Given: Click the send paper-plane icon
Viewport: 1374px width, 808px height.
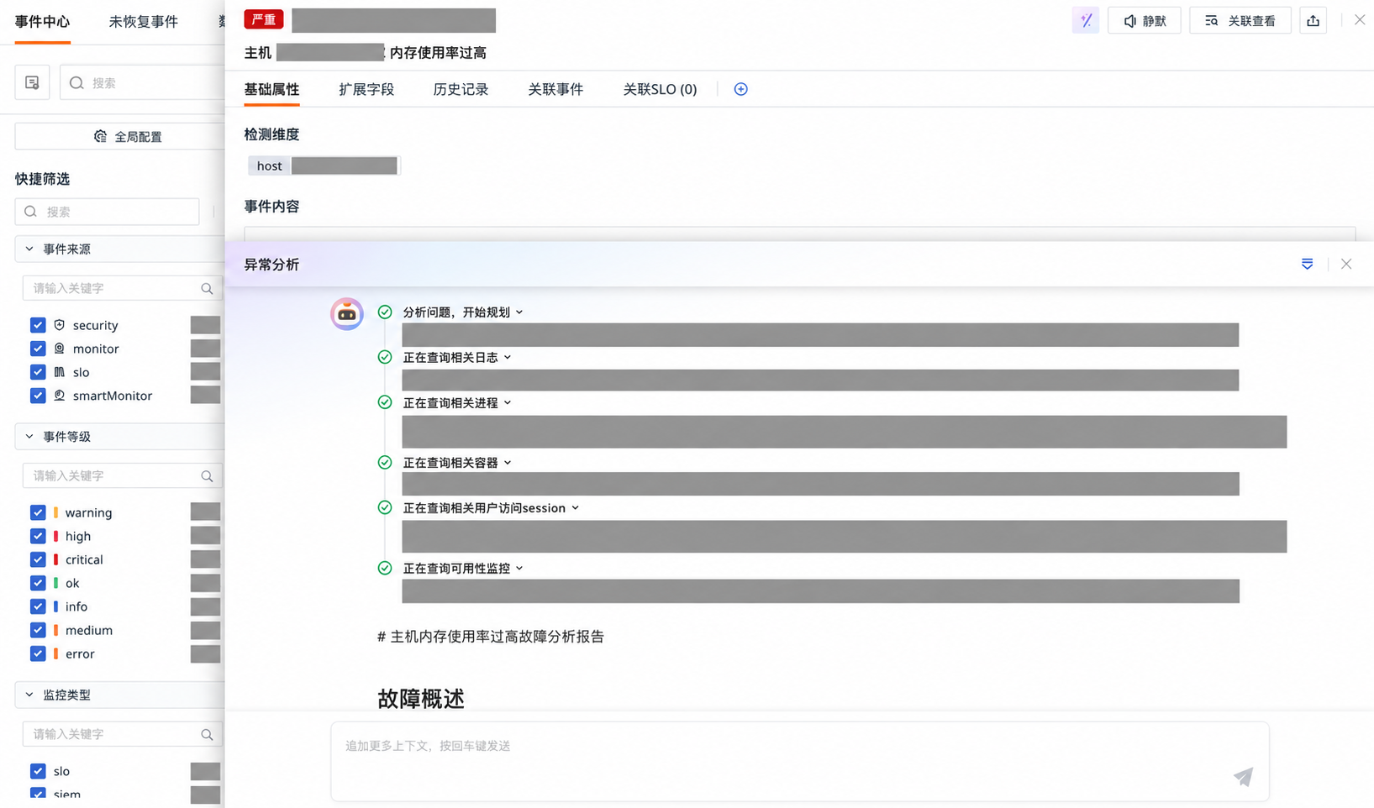Looking at the screenshot, I should pos(1243,777).
